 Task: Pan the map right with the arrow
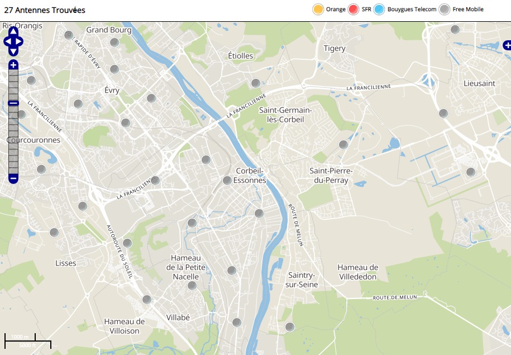tap(20, 41)
